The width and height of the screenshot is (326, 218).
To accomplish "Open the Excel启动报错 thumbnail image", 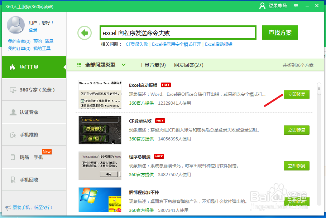I will pyautogui.click(x=100, y=94).
